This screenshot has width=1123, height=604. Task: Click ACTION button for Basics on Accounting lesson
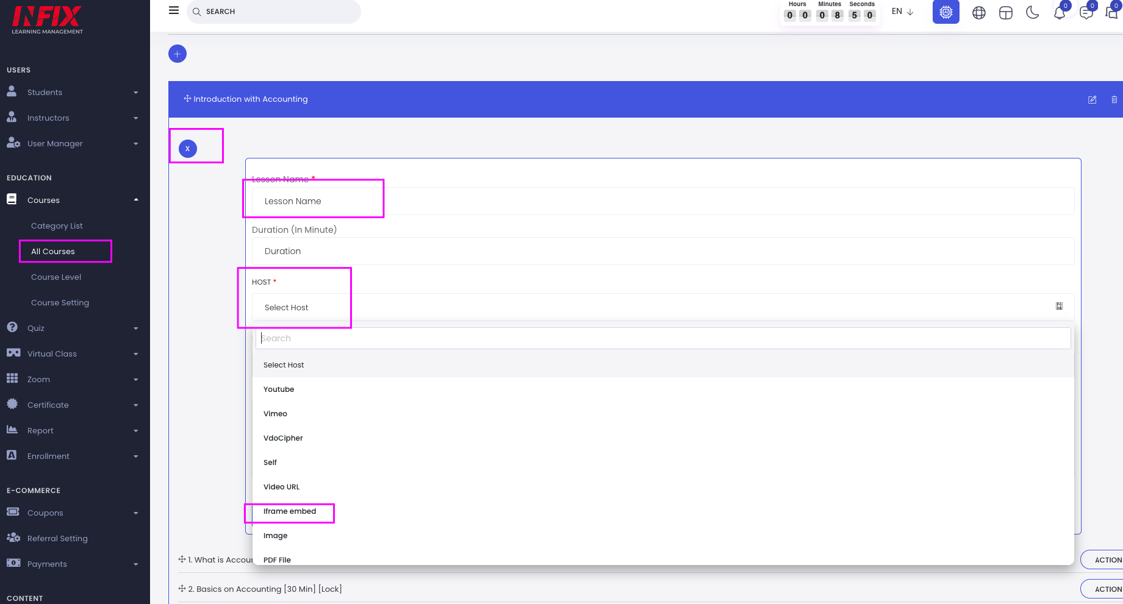coord(1103,589)
